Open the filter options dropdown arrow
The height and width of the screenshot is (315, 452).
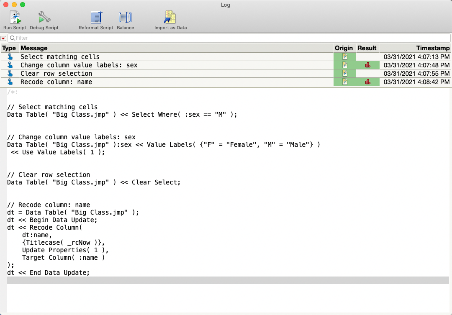click(4, 38)
